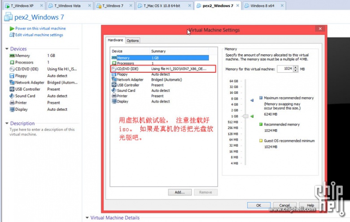Image resolution: width=350 pixels, height=222 pixels.
Task: Click the Edit virtual machine settings icon
Action: pos(12,35)
